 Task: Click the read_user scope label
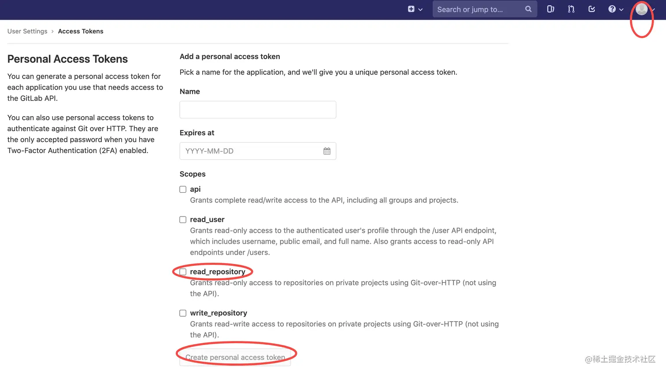pyautogui.click(x=207, y=220)
